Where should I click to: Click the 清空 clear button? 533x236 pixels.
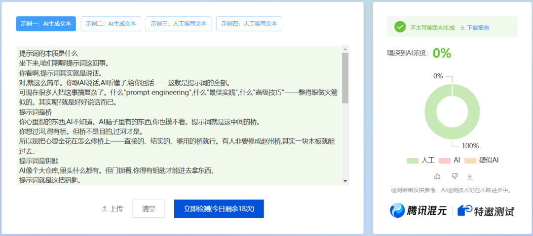tap(149, 209)
